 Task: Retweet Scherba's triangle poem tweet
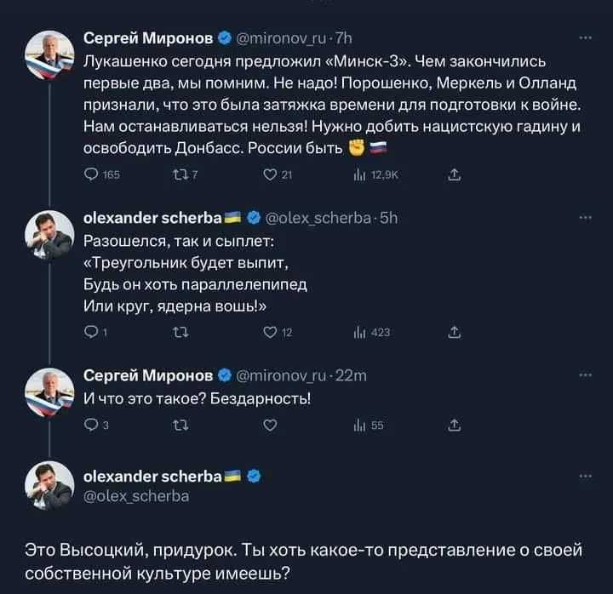180,332
